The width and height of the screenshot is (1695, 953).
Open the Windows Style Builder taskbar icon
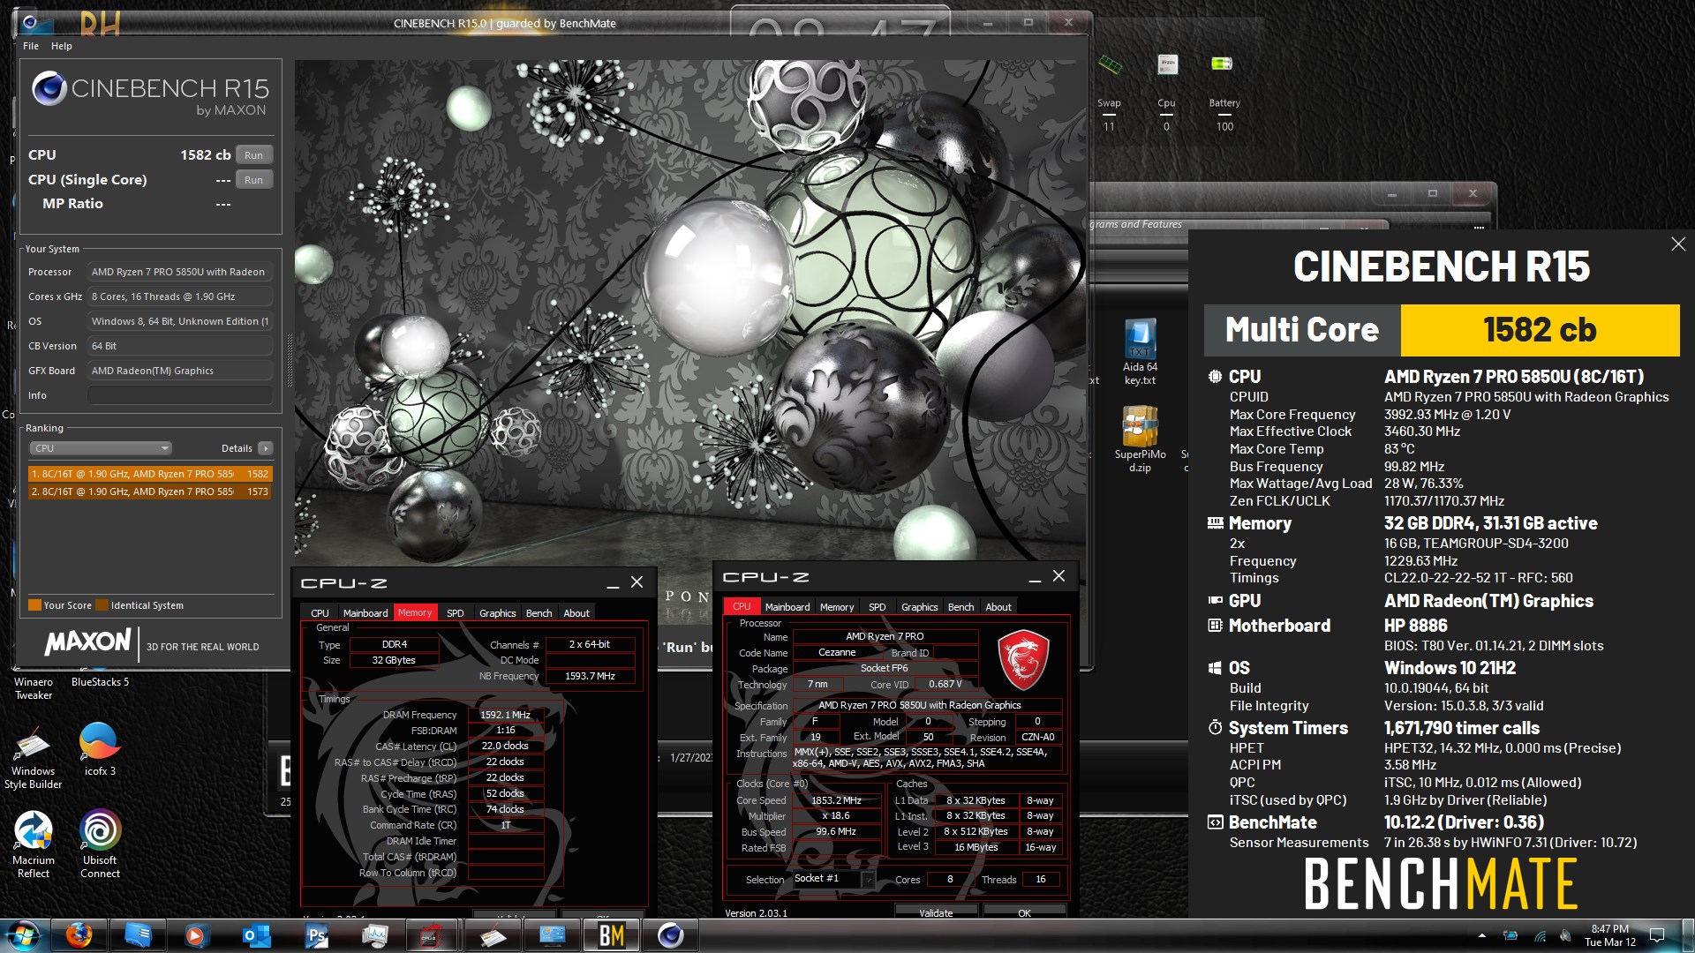493,935
